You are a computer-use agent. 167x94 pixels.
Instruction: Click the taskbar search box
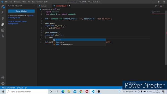click(27, 92)
